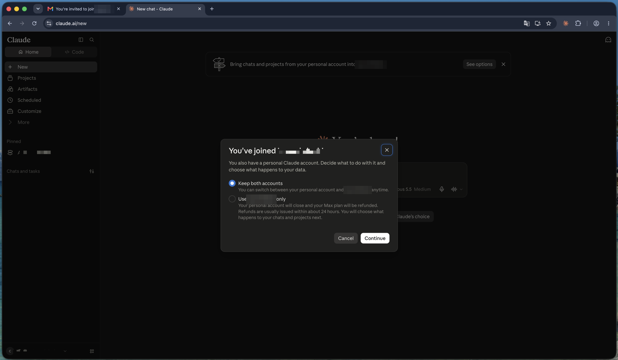Switch to the Gmail 'You're invited' tab
618x360 pixels.
[83, 9]
